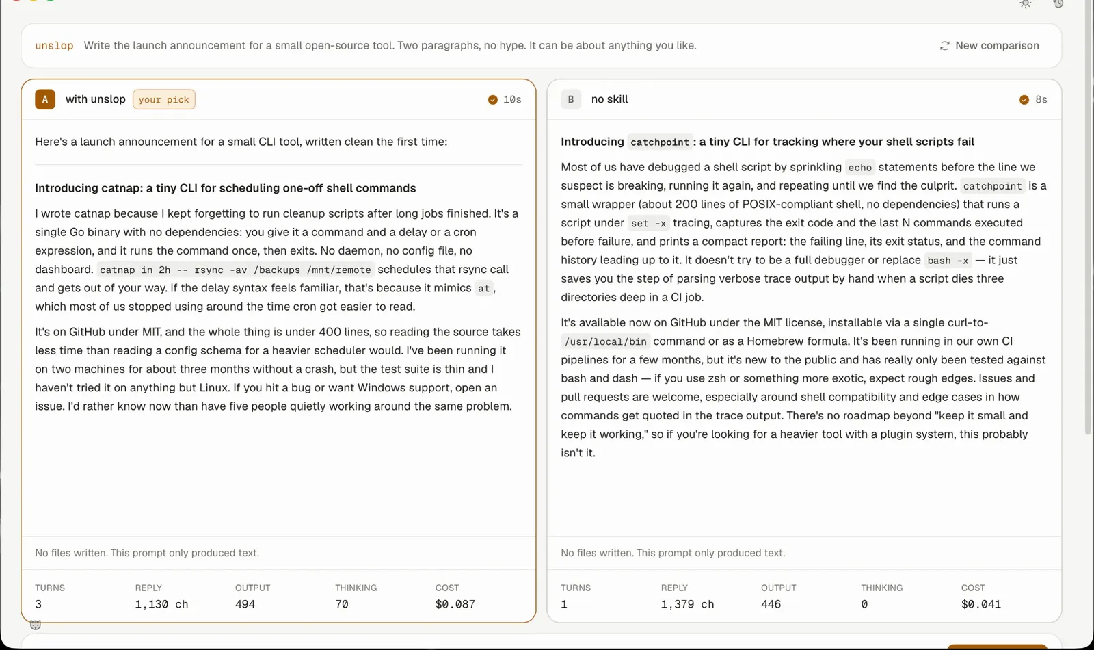Click the New comparison refresh arrows icon
Viewport: 1094px width, 650px height.
coord(945,46)
